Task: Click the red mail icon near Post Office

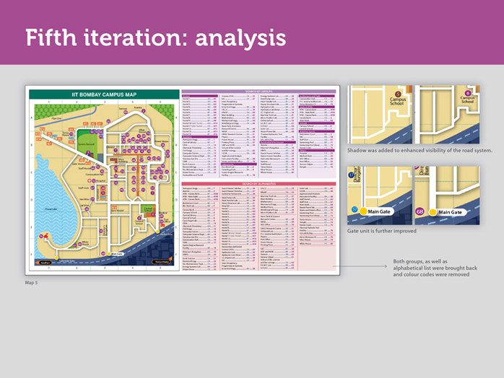Action: (162, 225)
